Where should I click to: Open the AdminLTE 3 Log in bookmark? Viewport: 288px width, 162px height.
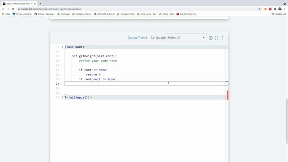tap(104, 14)
